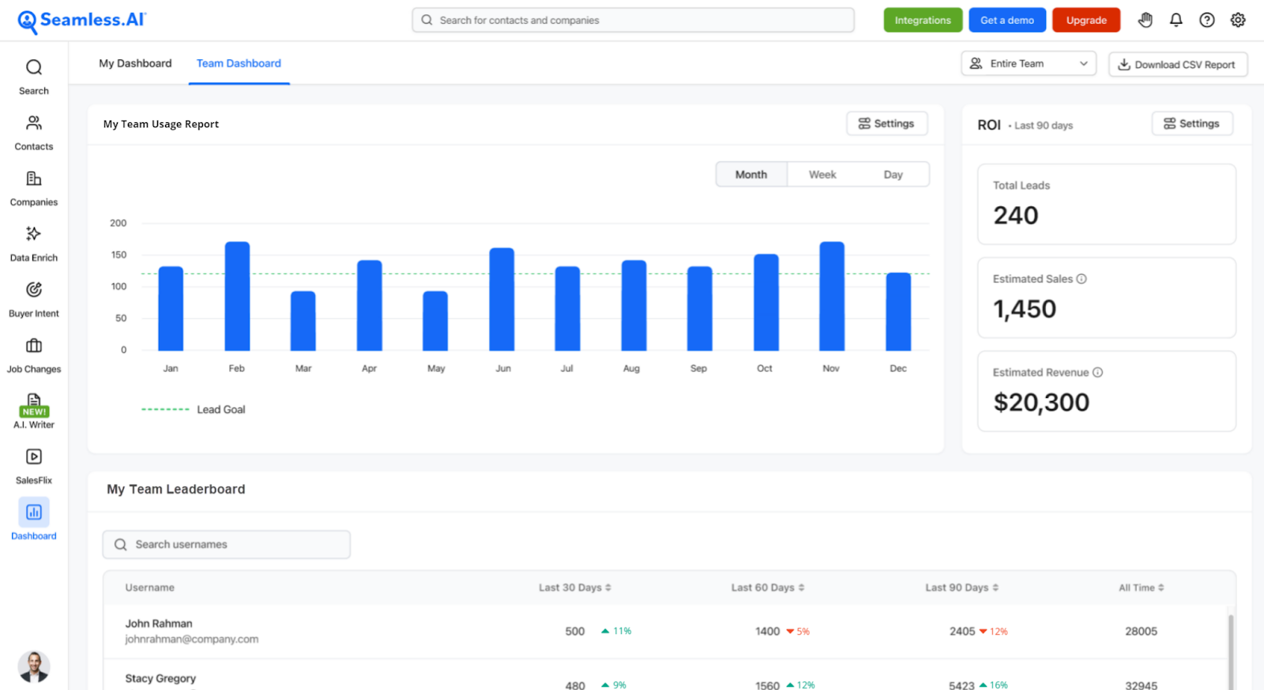Open Buyer Intent from the sidebar
The image size is (1264, 690).
(33, 299)
